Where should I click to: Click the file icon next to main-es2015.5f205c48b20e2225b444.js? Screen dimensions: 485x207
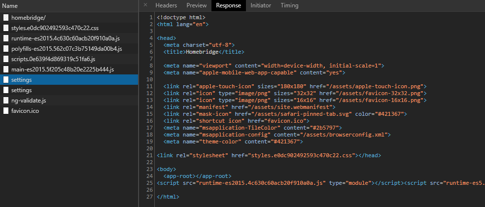6,69
